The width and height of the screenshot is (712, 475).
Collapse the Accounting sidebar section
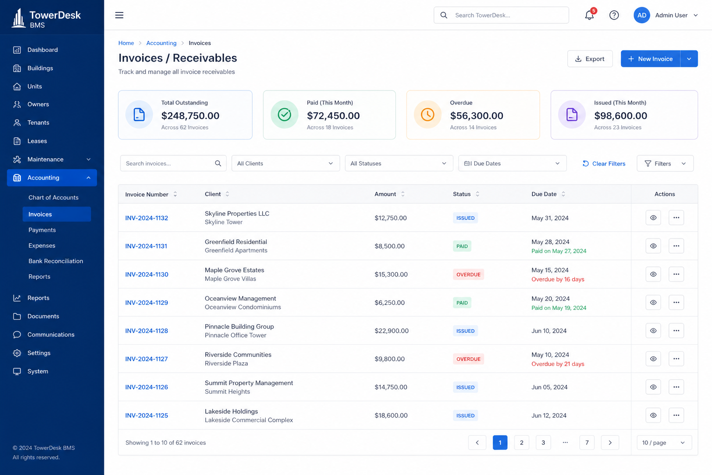(x=52, y=178)
